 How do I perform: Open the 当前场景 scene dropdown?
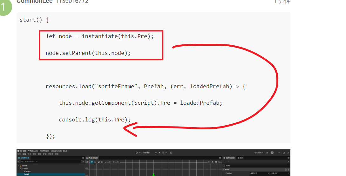150,153
